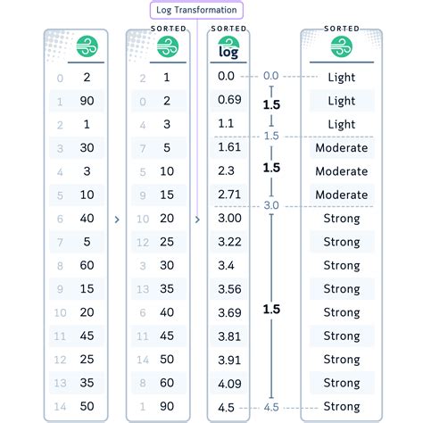Click the log icon header
This screenshot has width=423, height=423.
228,47
